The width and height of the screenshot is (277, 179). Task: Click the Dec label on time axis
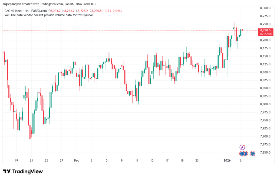coord(77,160)
